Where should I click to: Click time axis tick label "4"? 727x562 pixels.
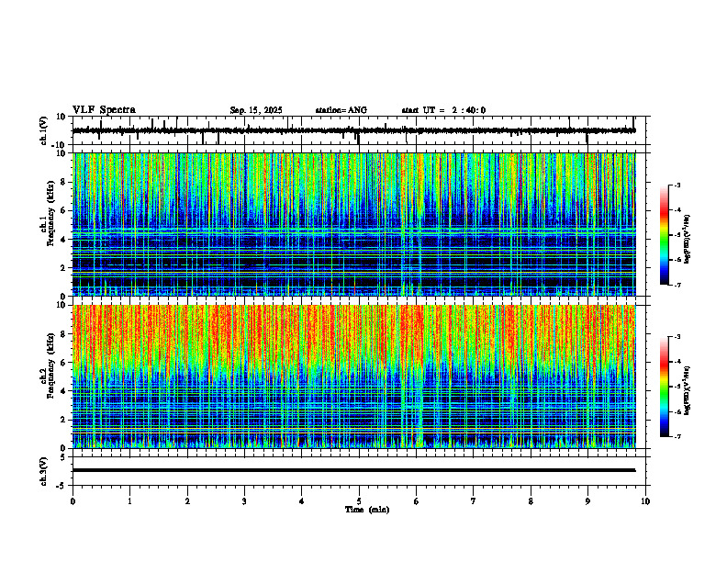click(302, 501)
